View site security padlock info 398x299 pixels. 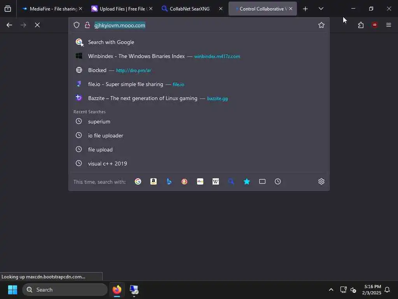[87, 25]
